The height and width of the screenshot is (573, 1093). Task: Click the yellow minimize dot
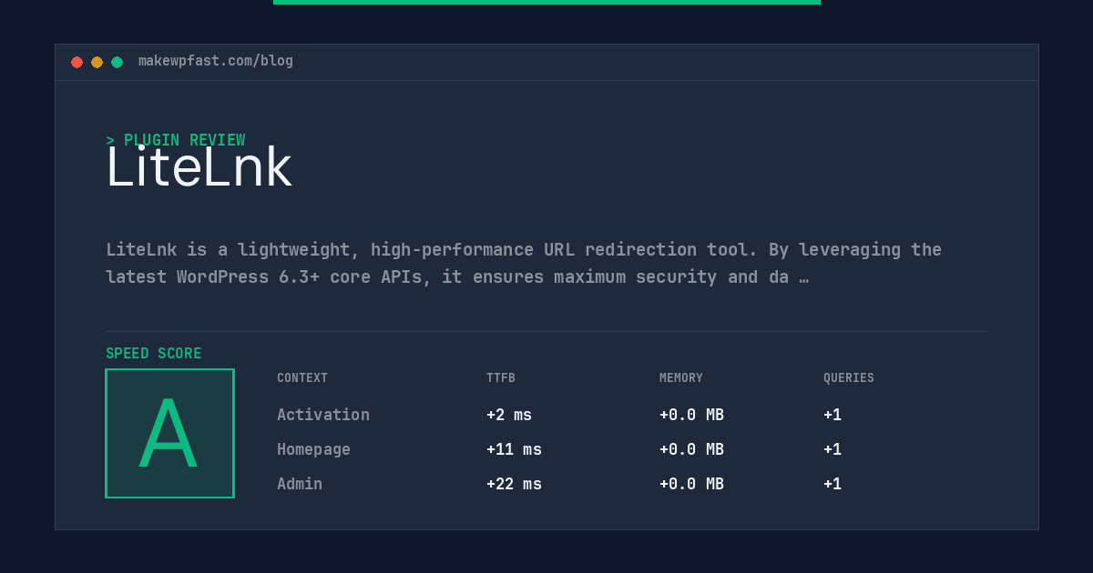[x=97, y=62]
